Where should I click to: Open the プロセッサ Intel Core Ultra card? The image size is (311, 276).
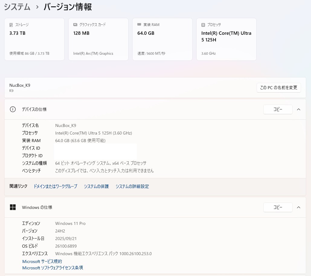(x=226, y=39)
